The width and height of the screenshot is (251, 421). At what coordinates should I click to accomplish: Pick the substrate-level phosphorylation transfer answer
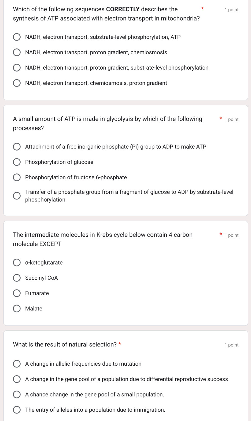17,195
